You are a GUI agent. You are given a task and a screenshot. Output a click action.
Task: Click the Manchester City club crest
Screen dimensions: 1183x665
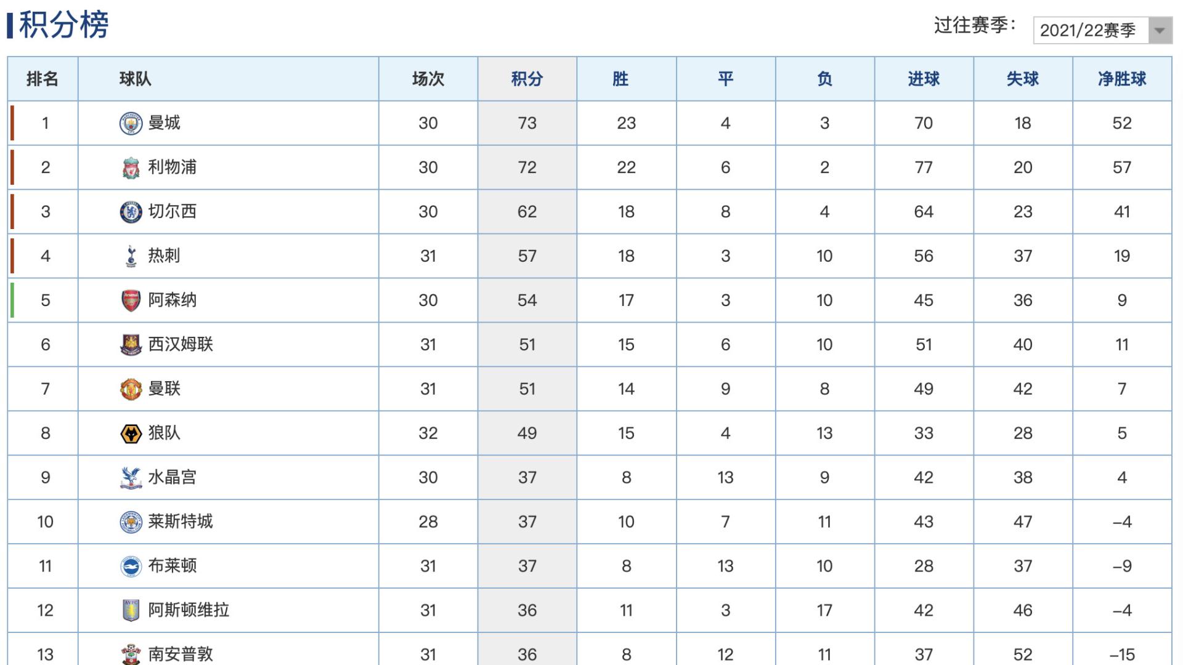point(131,123)
